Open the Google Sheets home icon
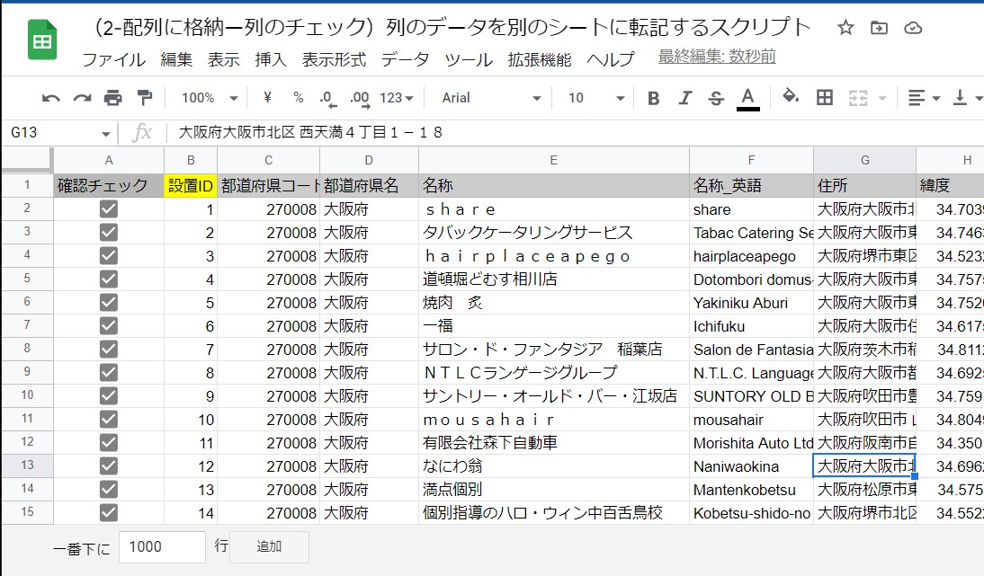The image size is (984, 576). coord(42,40)
